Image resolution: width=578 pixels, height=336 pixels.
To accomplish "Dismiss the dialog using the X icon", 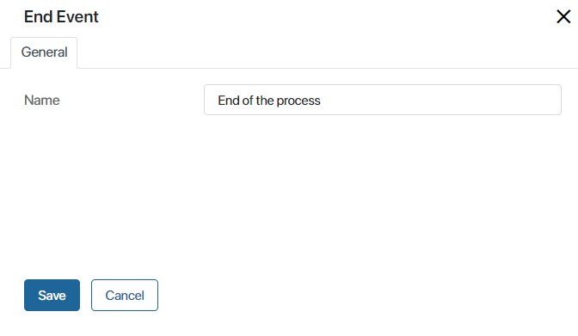I will point(563,16).
